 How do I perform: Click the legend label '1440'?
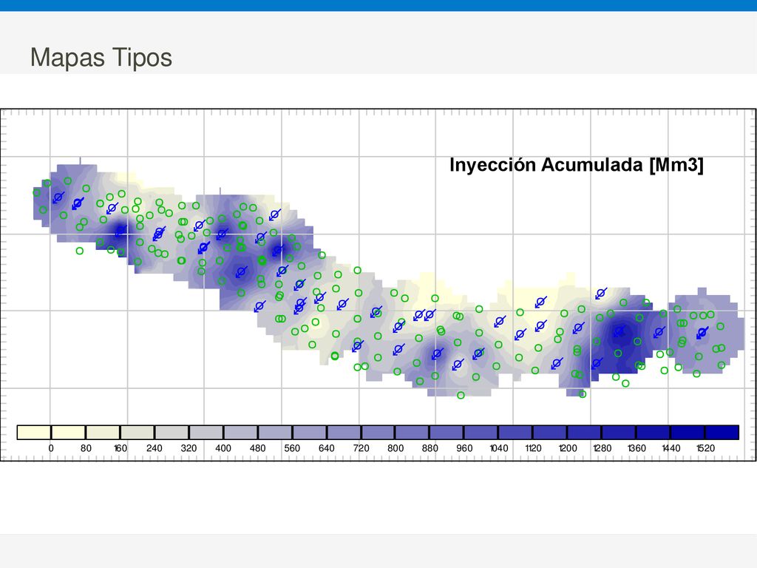(671, 448)
